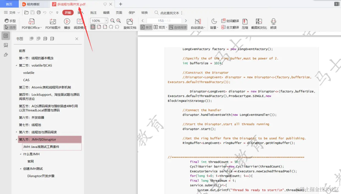Image resolution: width=341 pixels, height=194 pixels.
Task: Jump to the 前言 bookmark
Action: [22, 51]
